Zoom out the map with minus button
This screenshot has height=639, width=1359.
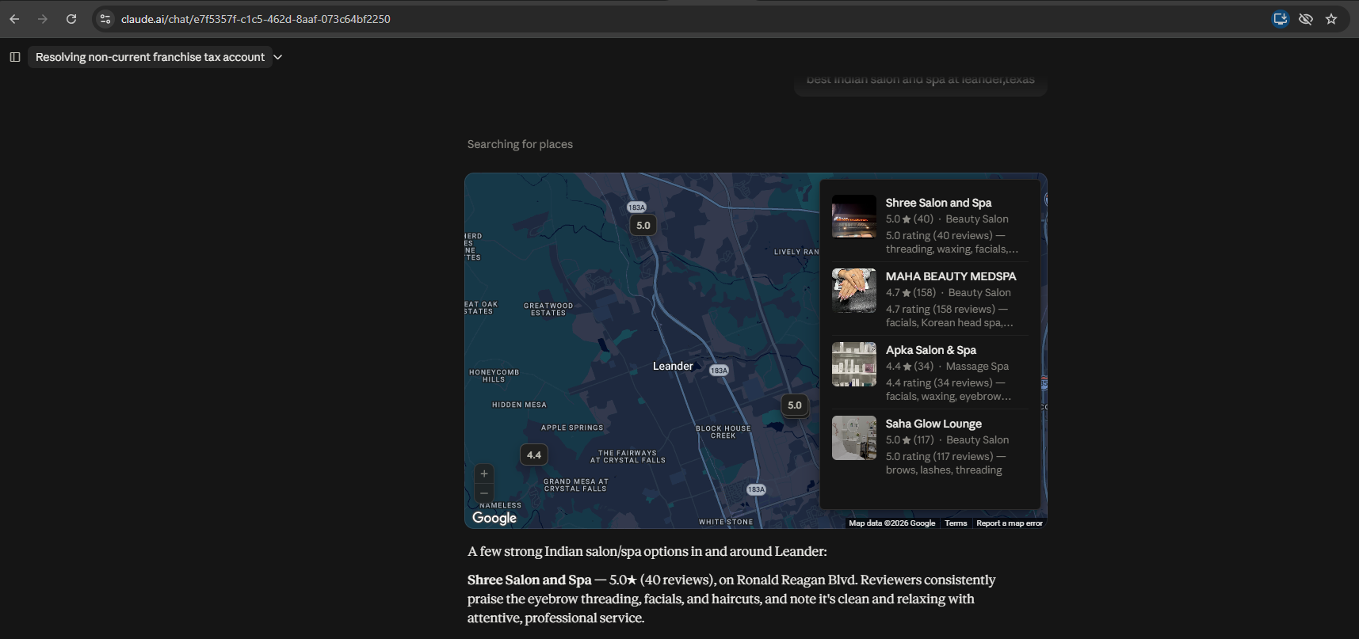(x=484, y=493)
